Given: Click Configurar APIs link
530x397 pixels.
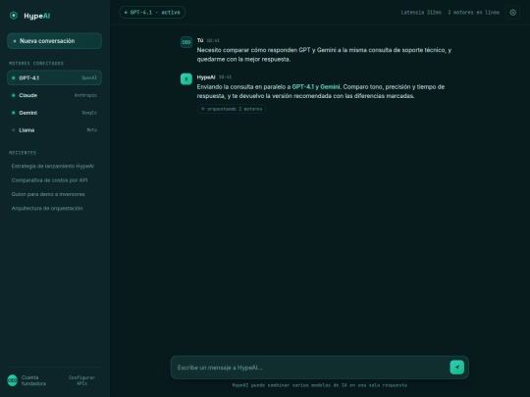Looking at the screenshot, I should [81, 380].
